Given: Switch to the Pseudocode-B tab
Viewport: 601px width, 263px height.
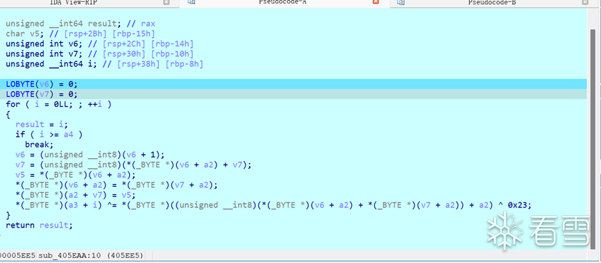Looking at the screenshot, I should coord(492,3).
